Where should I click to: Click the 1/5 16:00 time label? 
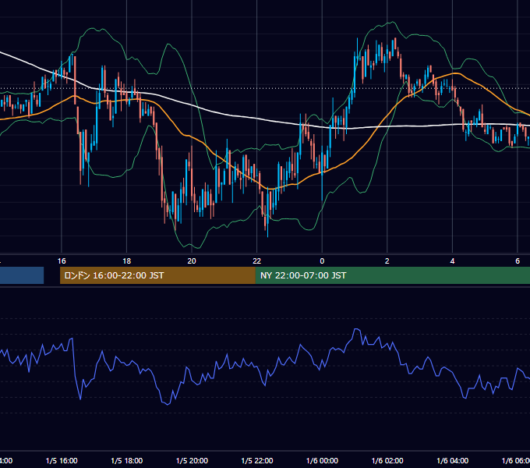[62, 460]
